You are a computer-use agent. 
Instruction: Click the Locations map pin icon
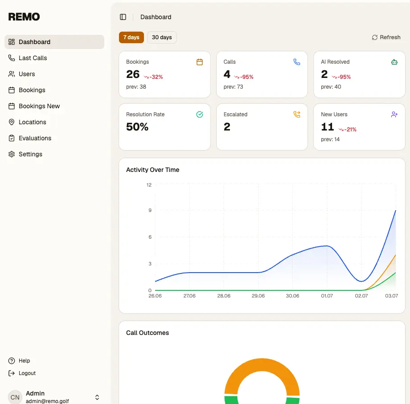[x=12, y=122]
